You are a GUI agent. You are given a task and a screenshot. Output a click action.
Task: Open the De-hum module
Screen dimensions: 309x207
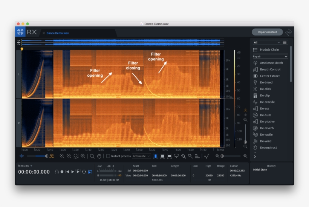coord(265,115)
